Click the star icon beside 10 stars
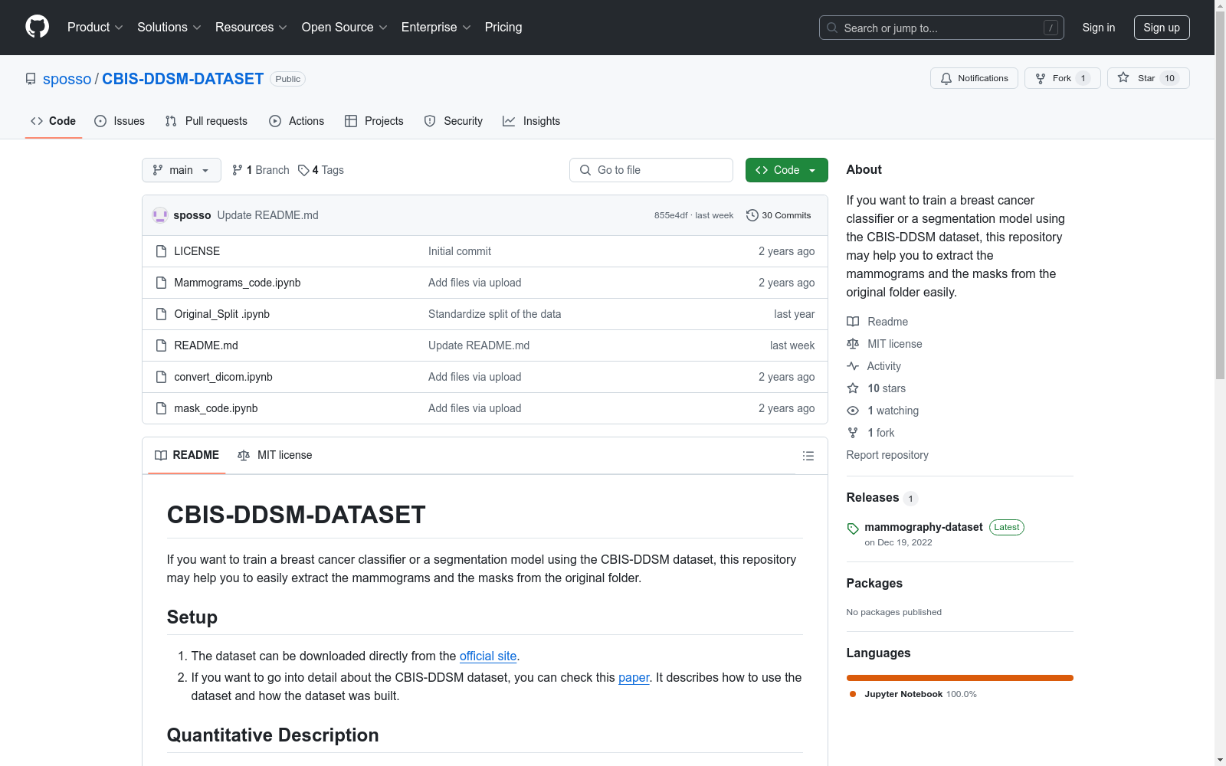The height and width of the screenshot is (766, 1226). tap(853, 388)
